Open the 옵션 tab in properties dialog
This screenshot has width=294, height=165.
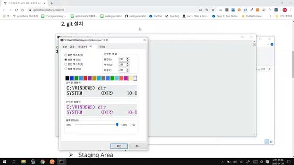tap(65, 47)
